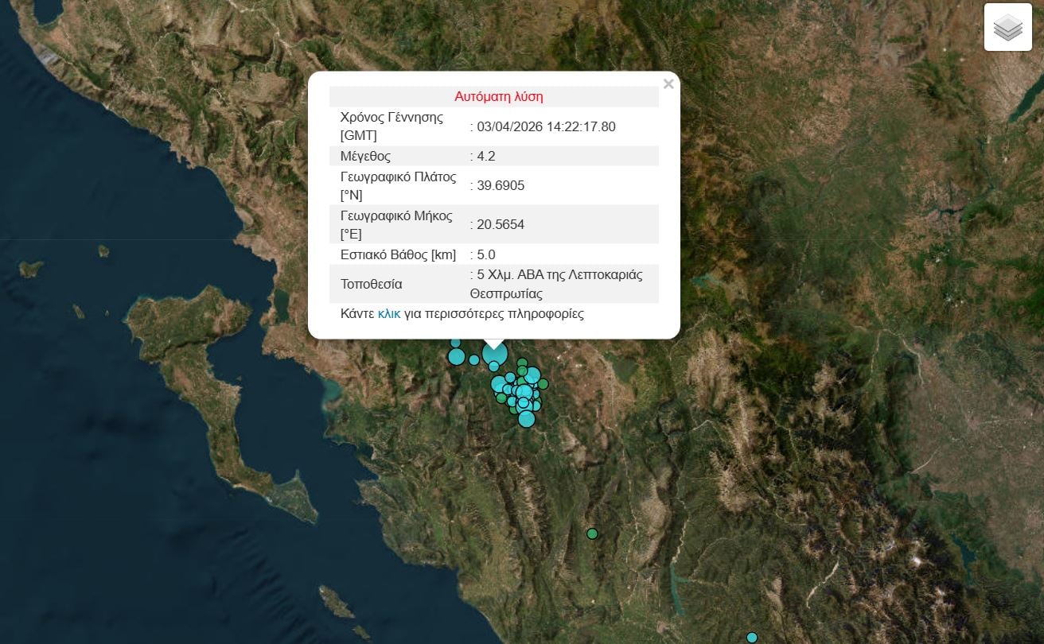Click the focal depth value 5.0
This screenshot has width=1044, height=644.
(485, 254)
